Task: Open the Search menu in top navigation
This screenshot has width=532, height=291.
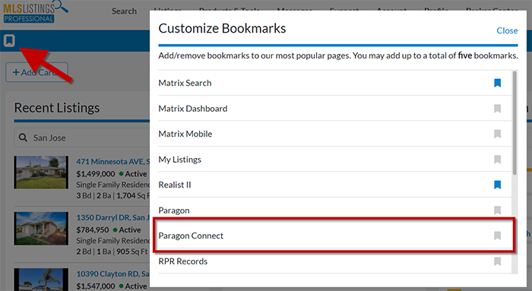Action: (124, 11)
